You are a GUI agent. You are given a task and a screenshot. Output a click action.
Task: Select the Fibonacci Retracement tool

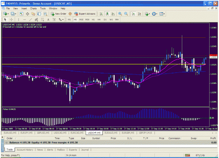pos(42,20)
